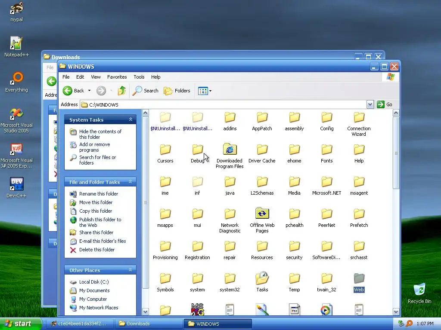This screenshot has width=441, height=330.
Task: Click the C:\WINDOWS address field
Action: [224, 105]
